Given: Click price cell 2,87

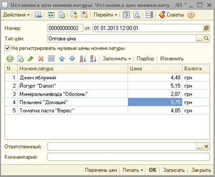Looking at the screenshot, I should coord(155,94).
